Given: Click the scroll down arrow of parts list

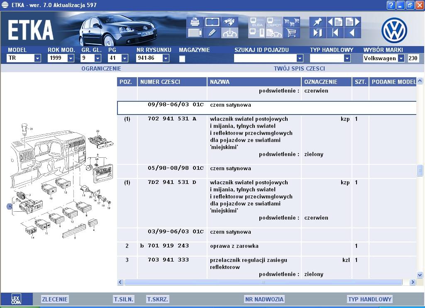Looking at the screenshot, I should [420, 275].
